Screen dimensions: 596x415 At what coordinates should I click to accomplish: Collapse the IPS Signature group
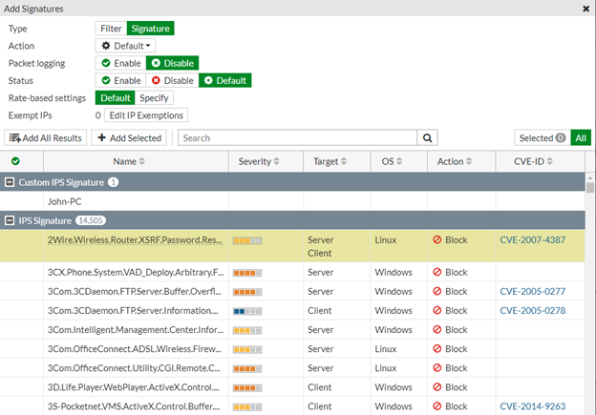pos(11,220)
